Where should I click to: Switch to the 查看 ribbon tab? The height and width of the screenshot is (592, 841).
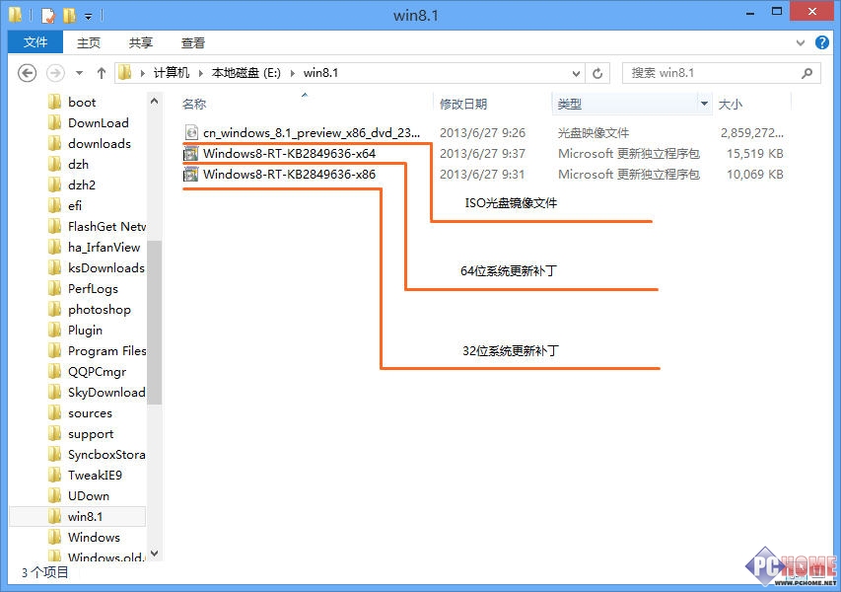(x=193, y=42)
